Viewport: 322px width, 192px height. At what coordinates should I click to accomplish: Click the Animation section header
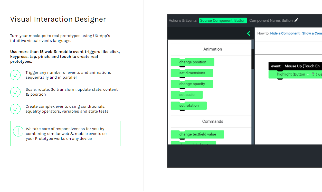pyautogui.click(x=213, y=49)
